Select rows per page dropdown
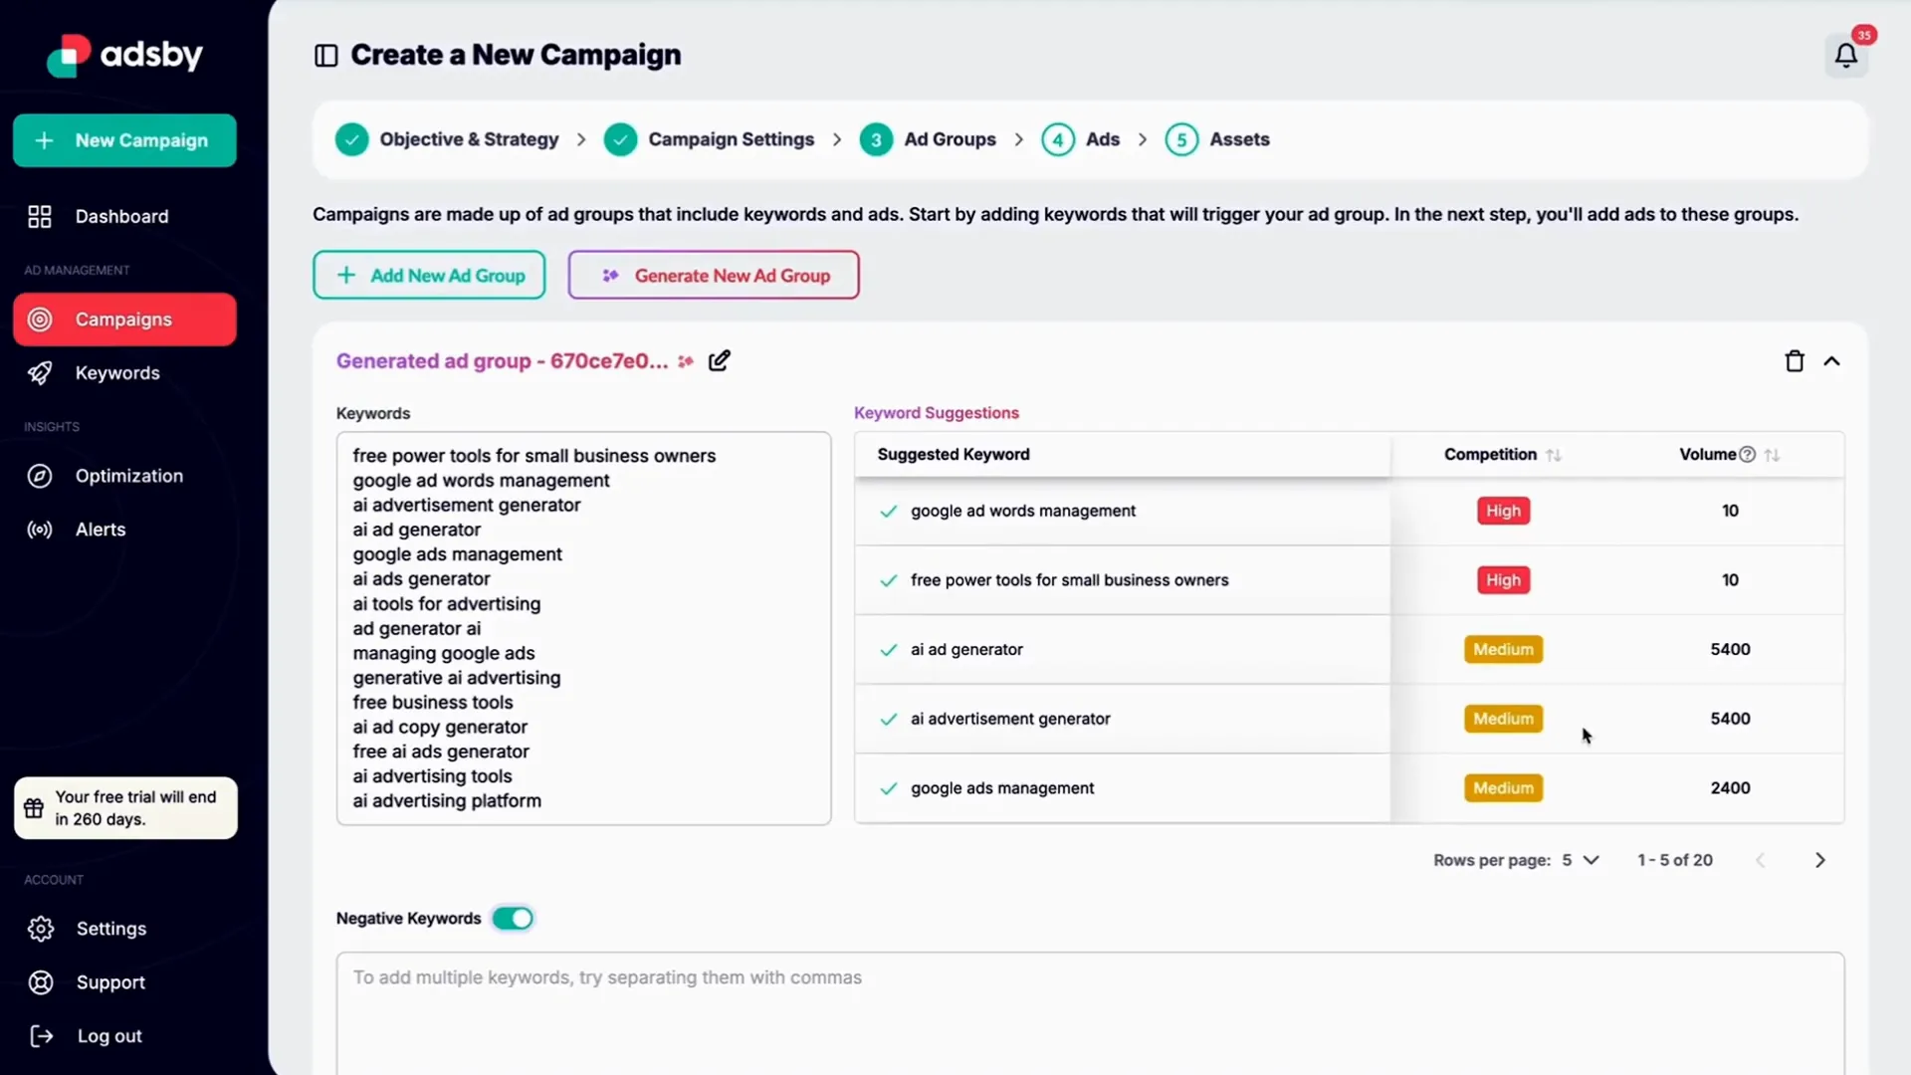Image resolution: width=1911 pixels, height=1075 pixels. tap(1579, 860)
